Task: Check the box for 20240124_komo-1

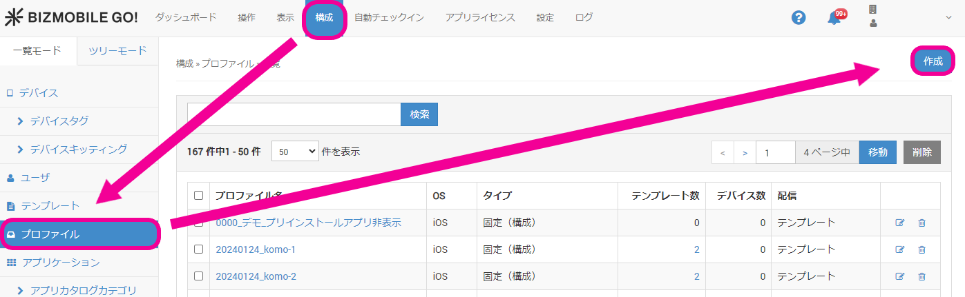Action: 198,249
